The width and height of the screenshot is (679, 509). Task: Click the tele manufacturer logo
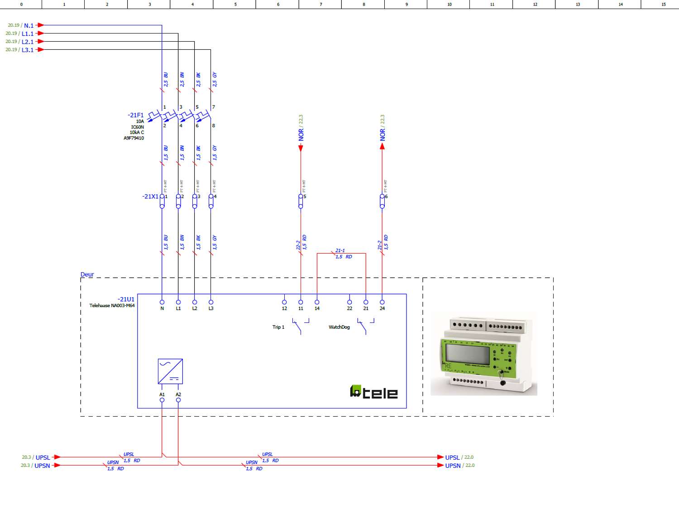click(x=374, y=392)
